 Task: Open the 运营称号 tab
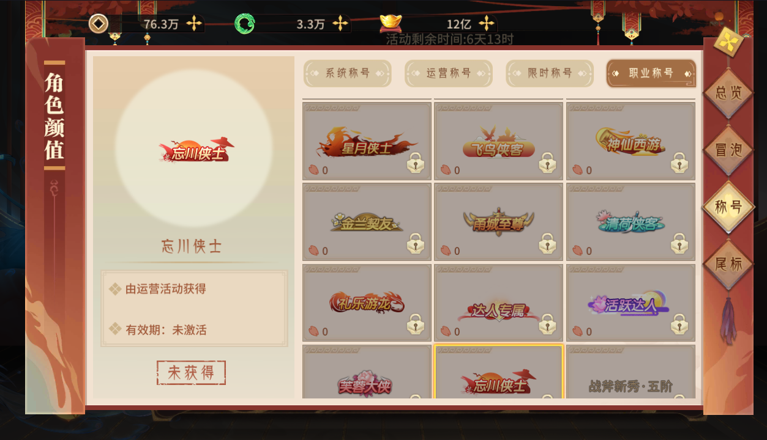449,73
